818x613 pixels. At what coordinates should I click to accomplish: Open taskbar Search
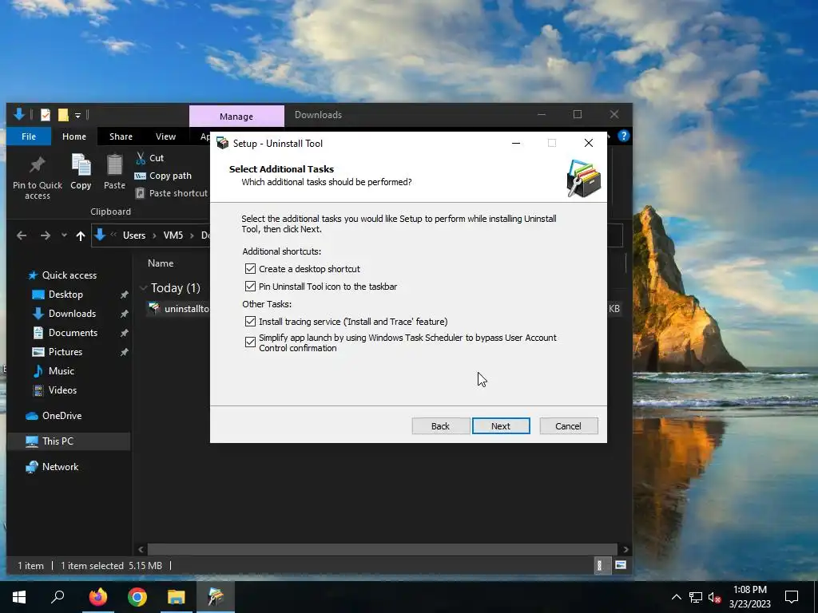coord(58,597)
